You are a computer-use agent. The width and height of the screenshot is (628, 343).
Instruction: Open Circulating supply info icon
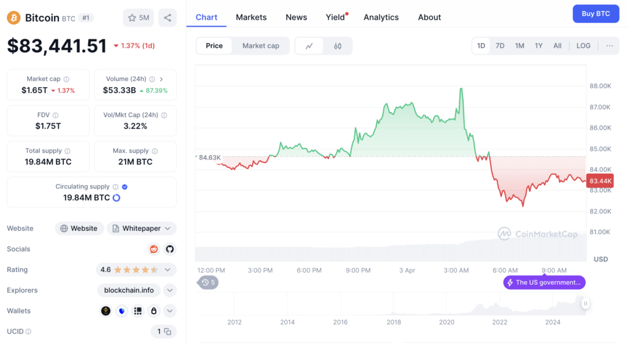pos(116,187)
